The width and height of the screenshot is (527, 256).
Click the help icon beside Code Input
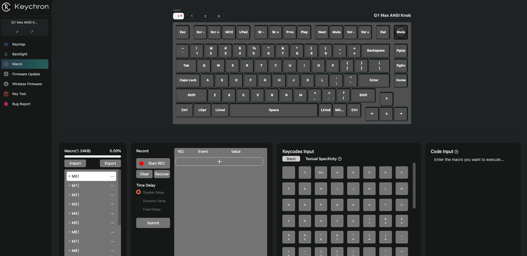(x=456, y=152)
